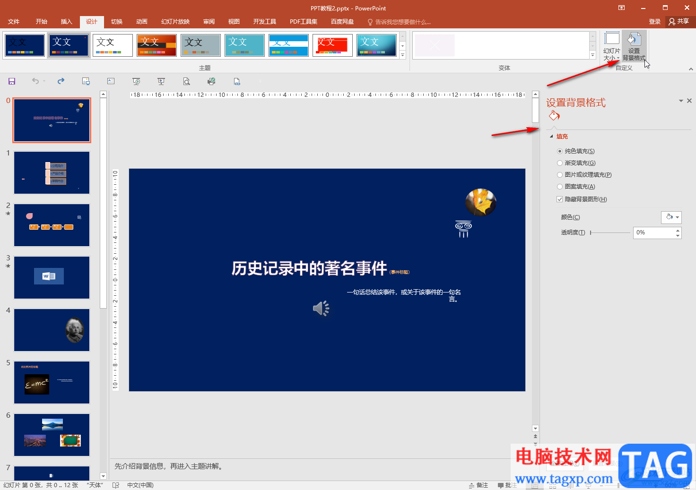Click the leaf picture on the slide
This screenshot has height=490, width=696.
click(x=481, y=202)
